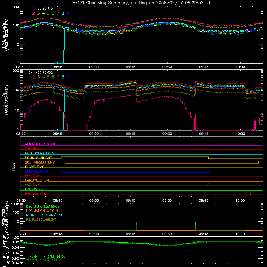Click detector 8 in rear segments legend
The height and width of the screenshot is (267, 267).
[x=63, y=77]
